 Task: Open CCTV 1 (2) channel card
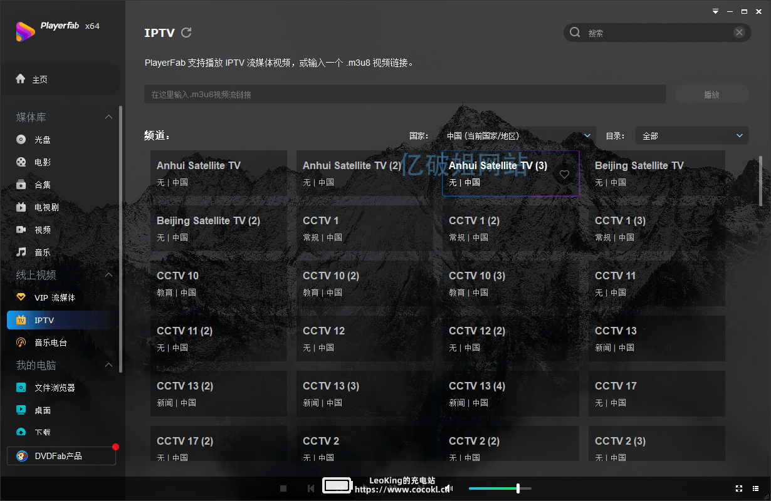coord(511,228)
